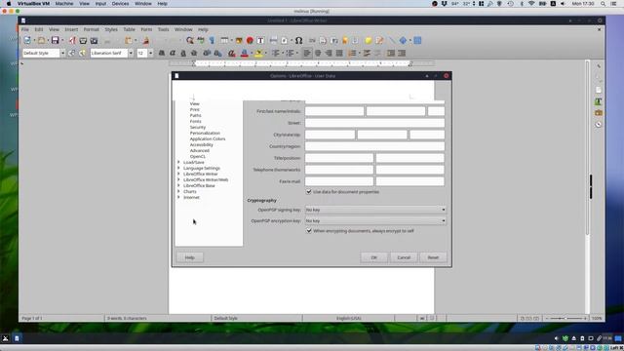Export directly as PDF icon

point(72,41)
